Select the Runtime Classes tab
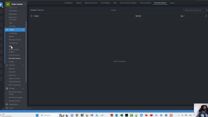 pyautogui.click(x=160, y=3)
